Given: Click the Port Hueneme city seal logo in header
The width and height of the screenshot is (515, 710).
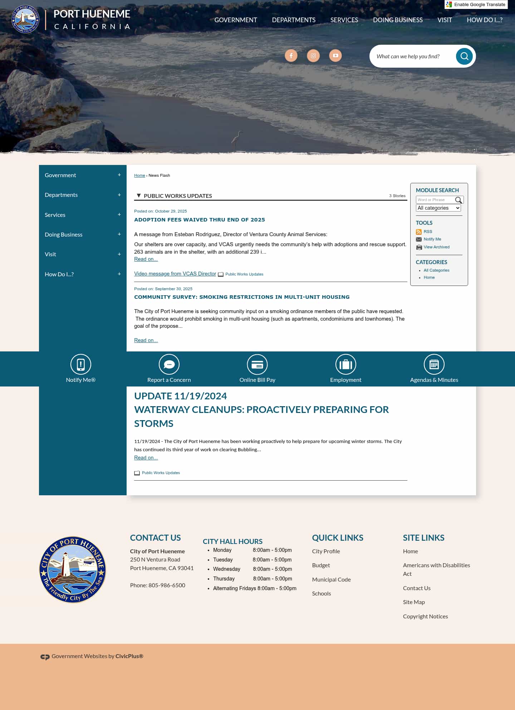Looking at the screenshot, I should pos(25,19).
